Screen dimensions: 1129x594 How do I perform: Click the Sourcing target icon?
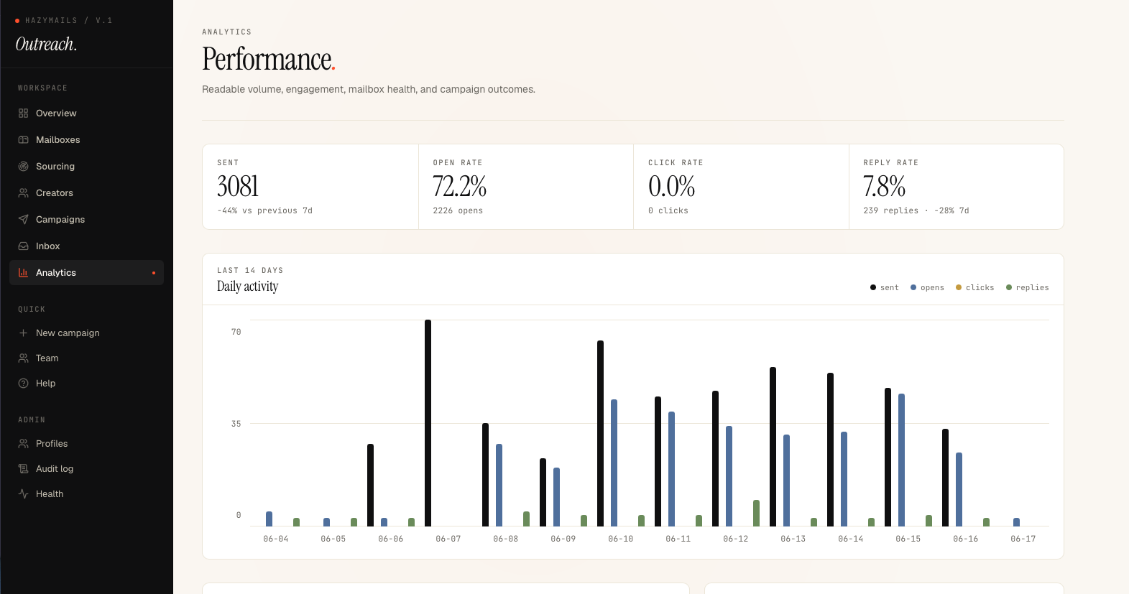point(23,167)
